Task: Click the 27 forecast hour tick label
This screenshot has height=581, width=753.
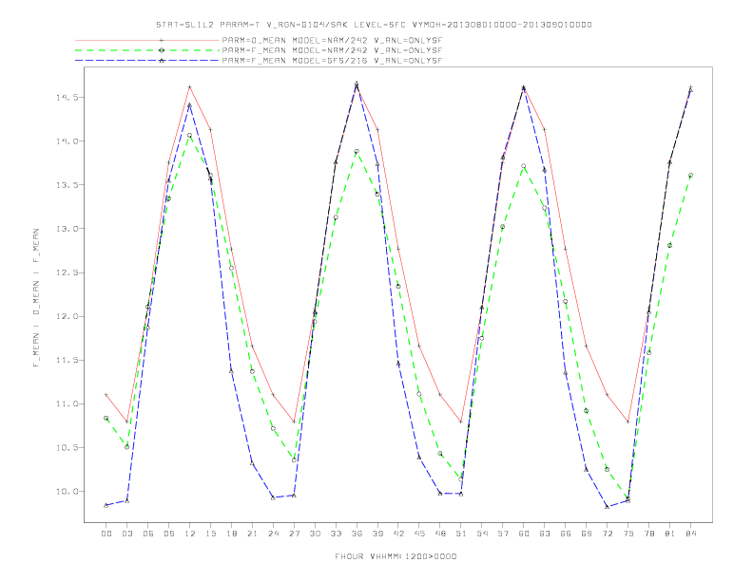Action: 294,534
